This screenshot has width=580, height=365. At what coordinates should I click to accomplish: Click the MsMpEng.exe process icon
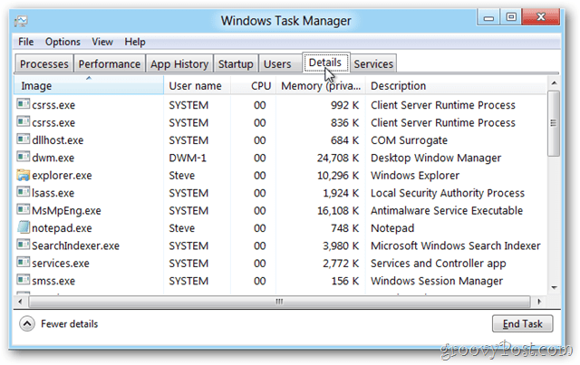pos(23,210)
